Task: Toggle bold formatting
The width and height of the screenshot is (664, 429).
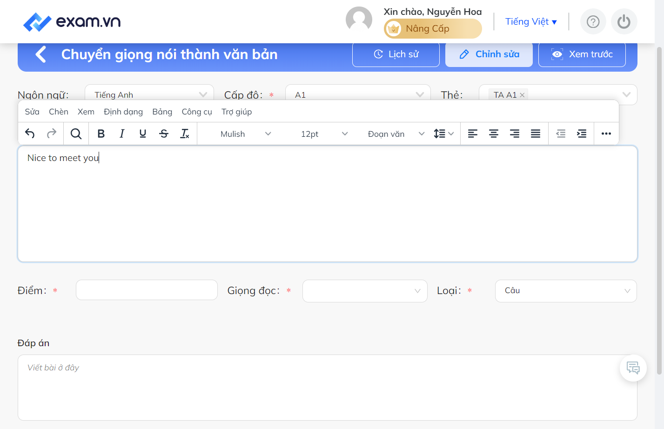Action: (101, 134)
